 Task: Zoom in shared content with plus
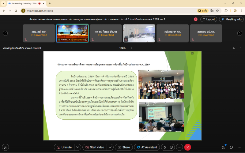click(132, 48)
